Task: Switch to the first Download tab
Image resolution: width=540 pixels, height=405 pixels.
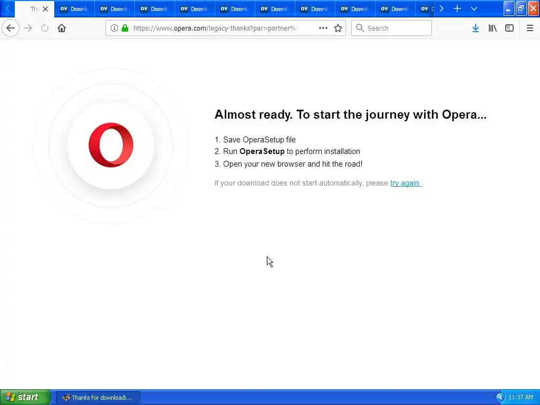Action: (x=74, y=9)
